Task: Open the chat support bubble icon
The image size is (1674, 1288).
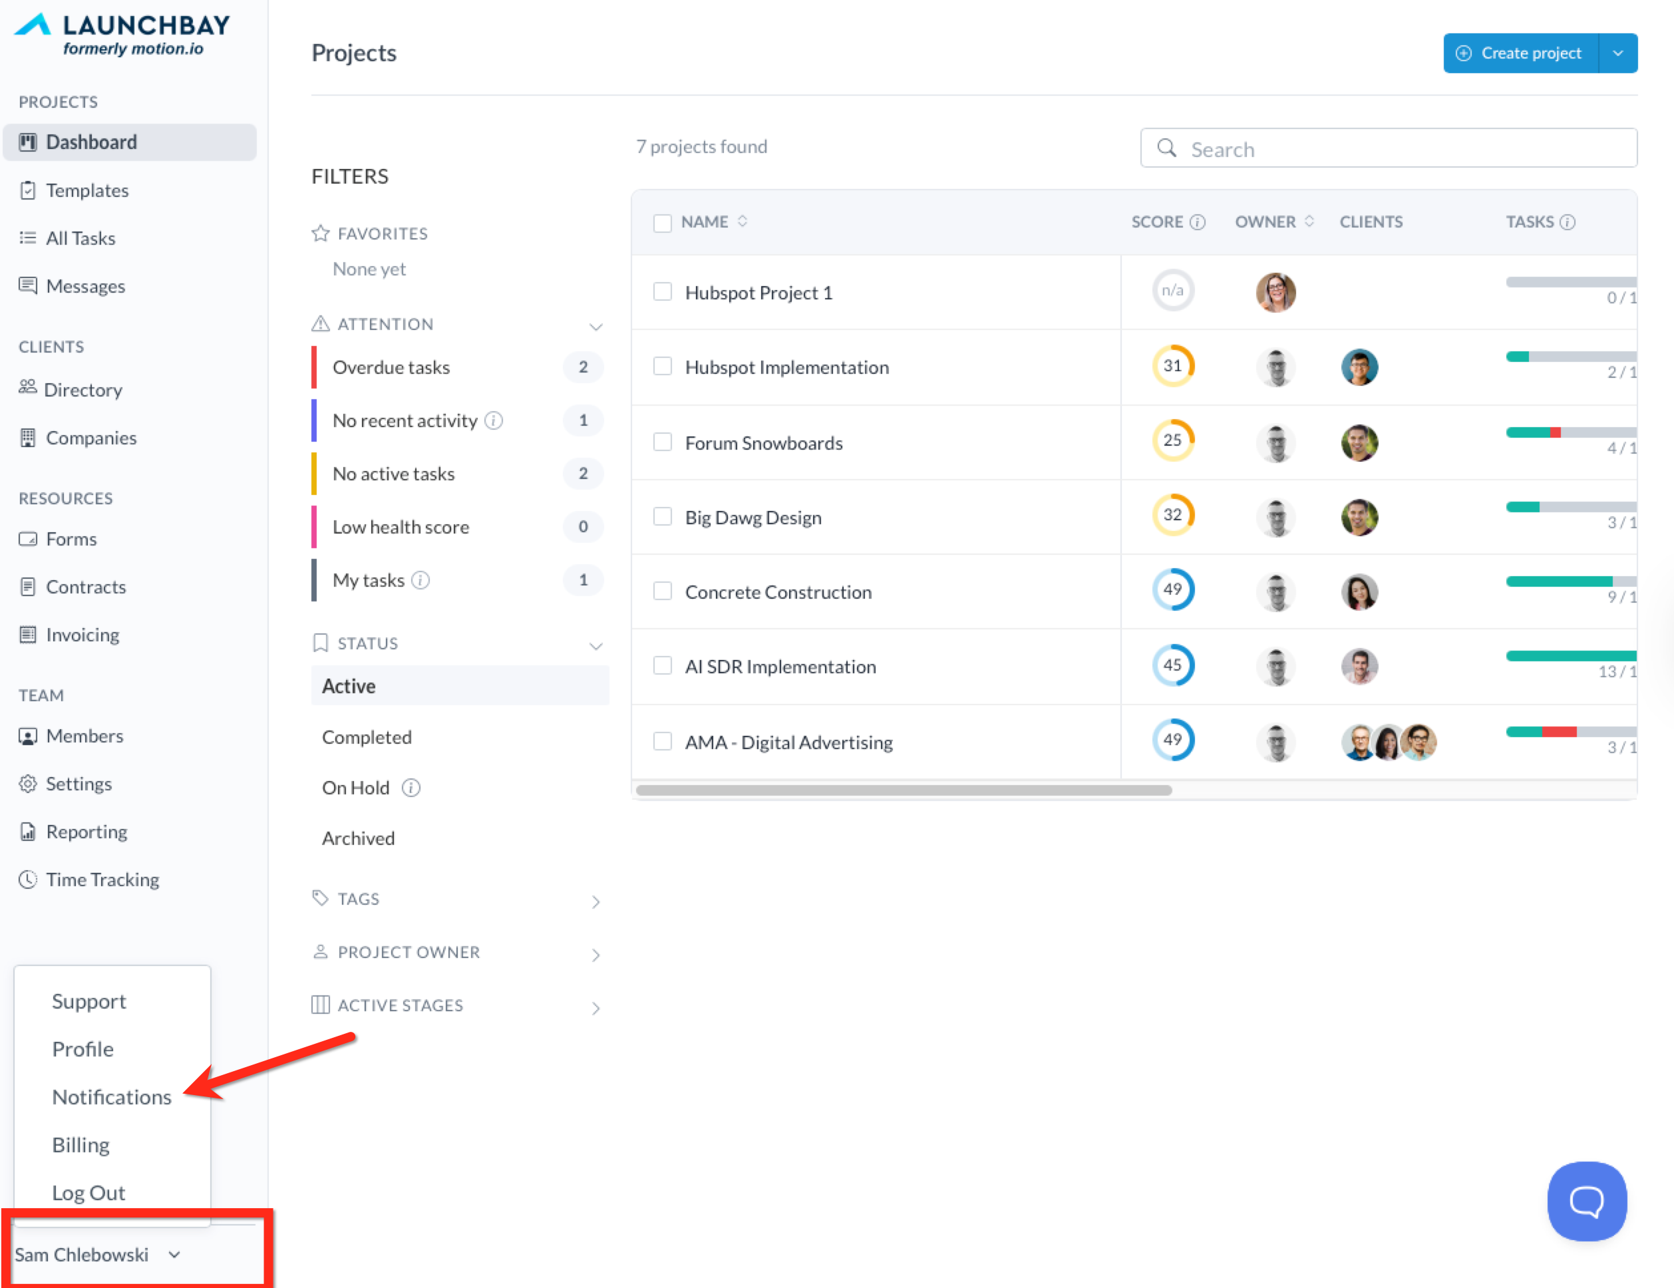Action: point(1586,1200)
